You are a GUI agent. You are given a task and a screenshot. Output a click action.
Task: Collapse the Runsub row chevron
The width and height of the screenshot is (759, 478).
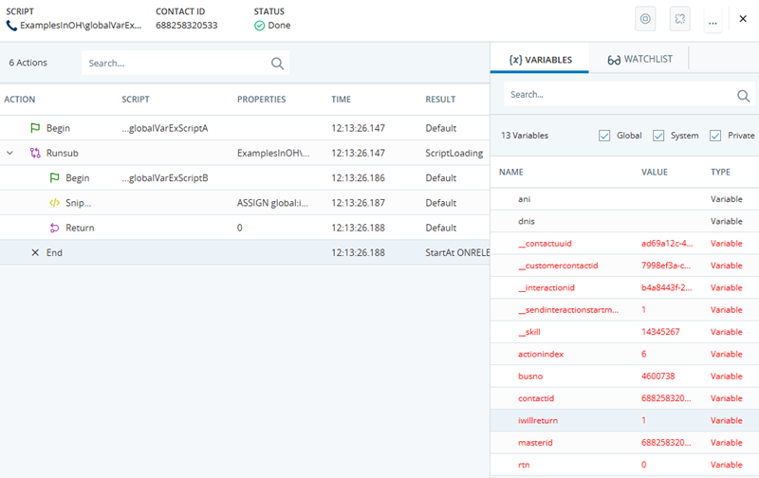(x=10, y=153)
